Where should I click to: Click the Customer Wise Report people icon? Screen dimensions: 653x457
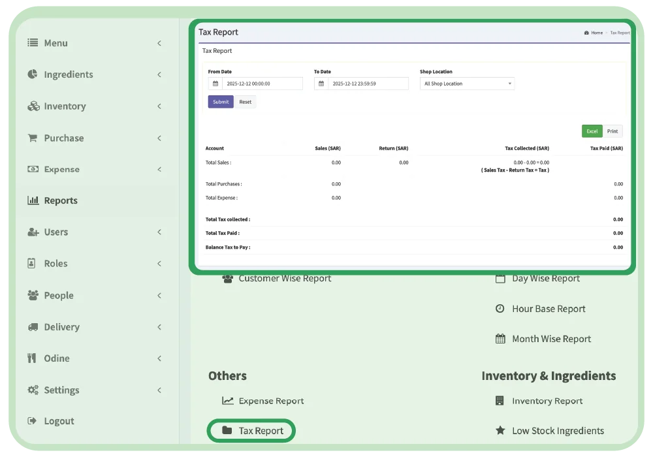point(227,278)
